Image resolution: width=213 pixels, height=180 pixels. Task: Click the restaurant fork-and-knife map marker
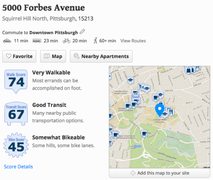(170, 112)
